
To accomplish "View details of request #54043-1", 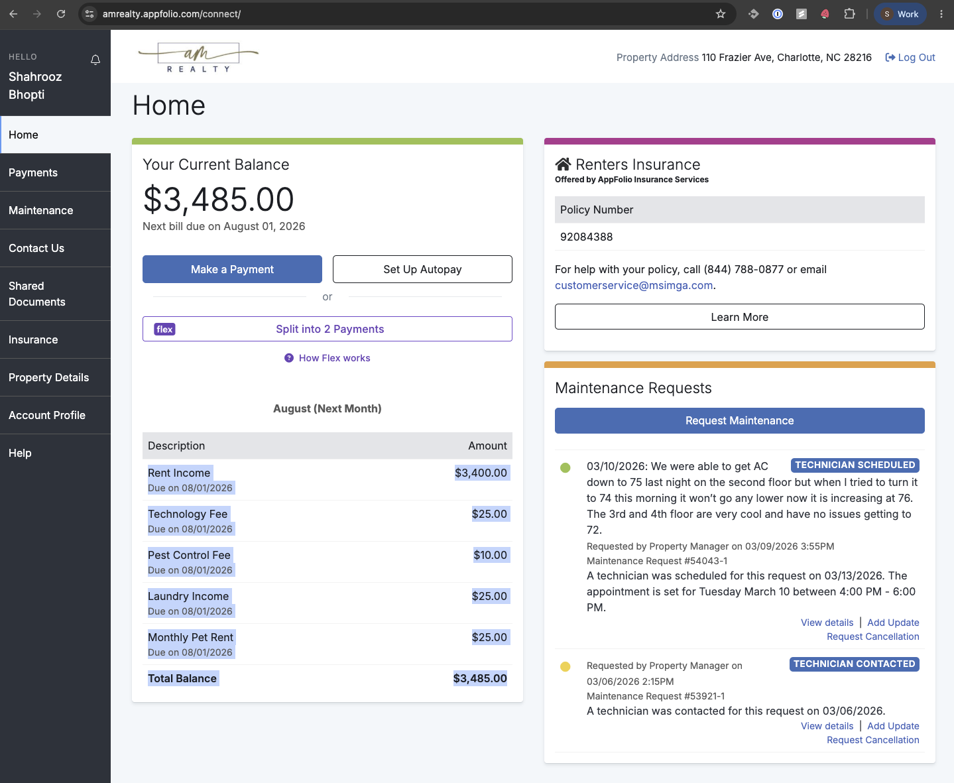I will (x=827, y=623).
